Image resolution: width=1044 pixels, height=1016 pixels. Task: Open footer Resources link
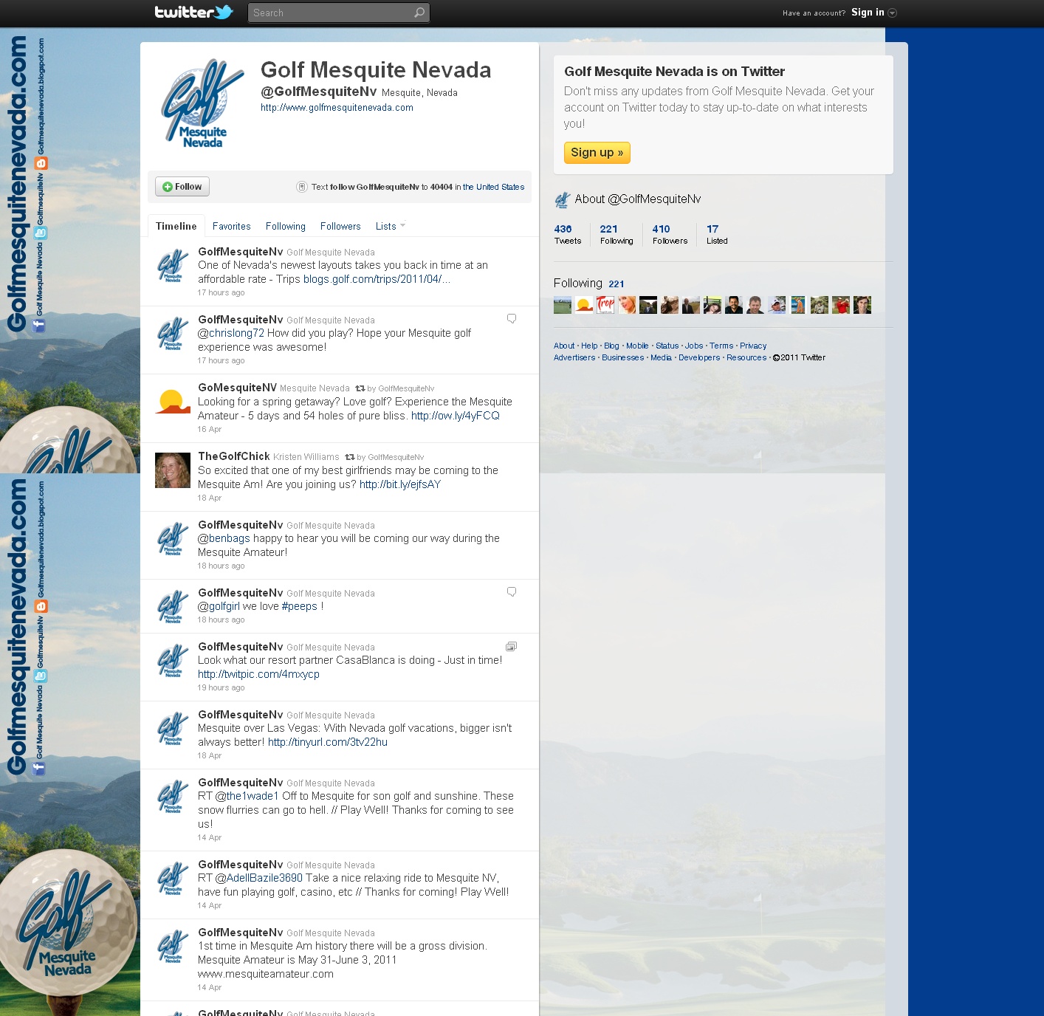point(746,357)
